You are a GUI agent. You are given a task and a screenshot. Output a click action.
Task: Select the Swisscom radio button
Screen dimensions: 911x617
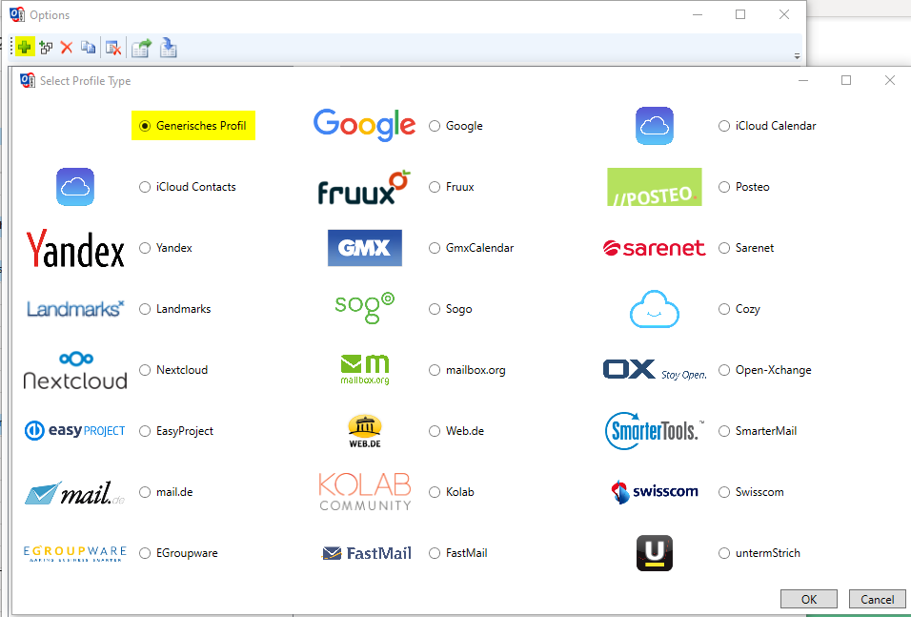click(724, 492)
